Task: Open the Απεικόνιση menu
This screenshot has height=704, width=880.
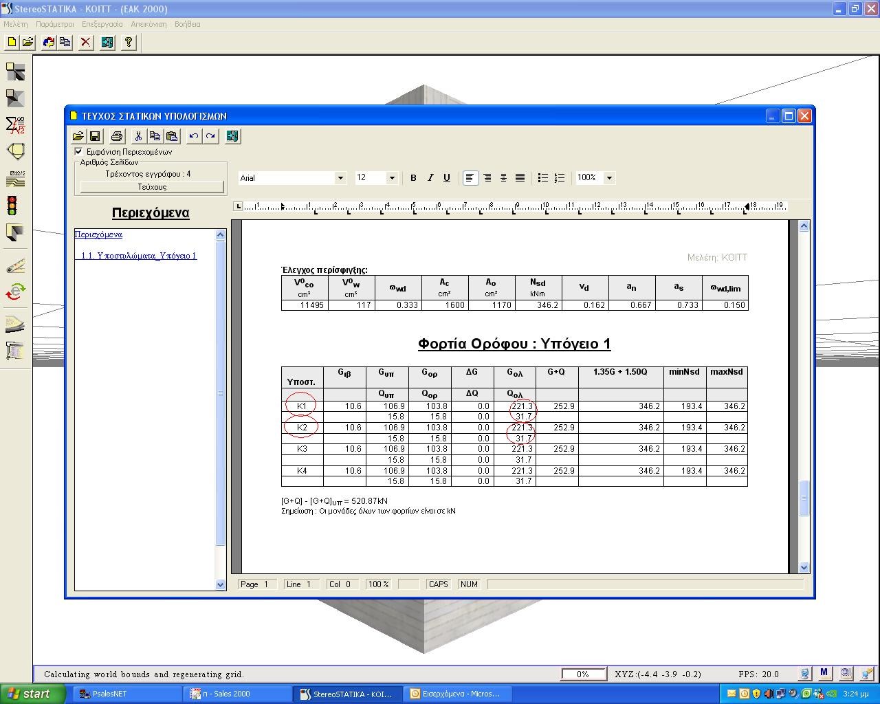Action: 148,24
